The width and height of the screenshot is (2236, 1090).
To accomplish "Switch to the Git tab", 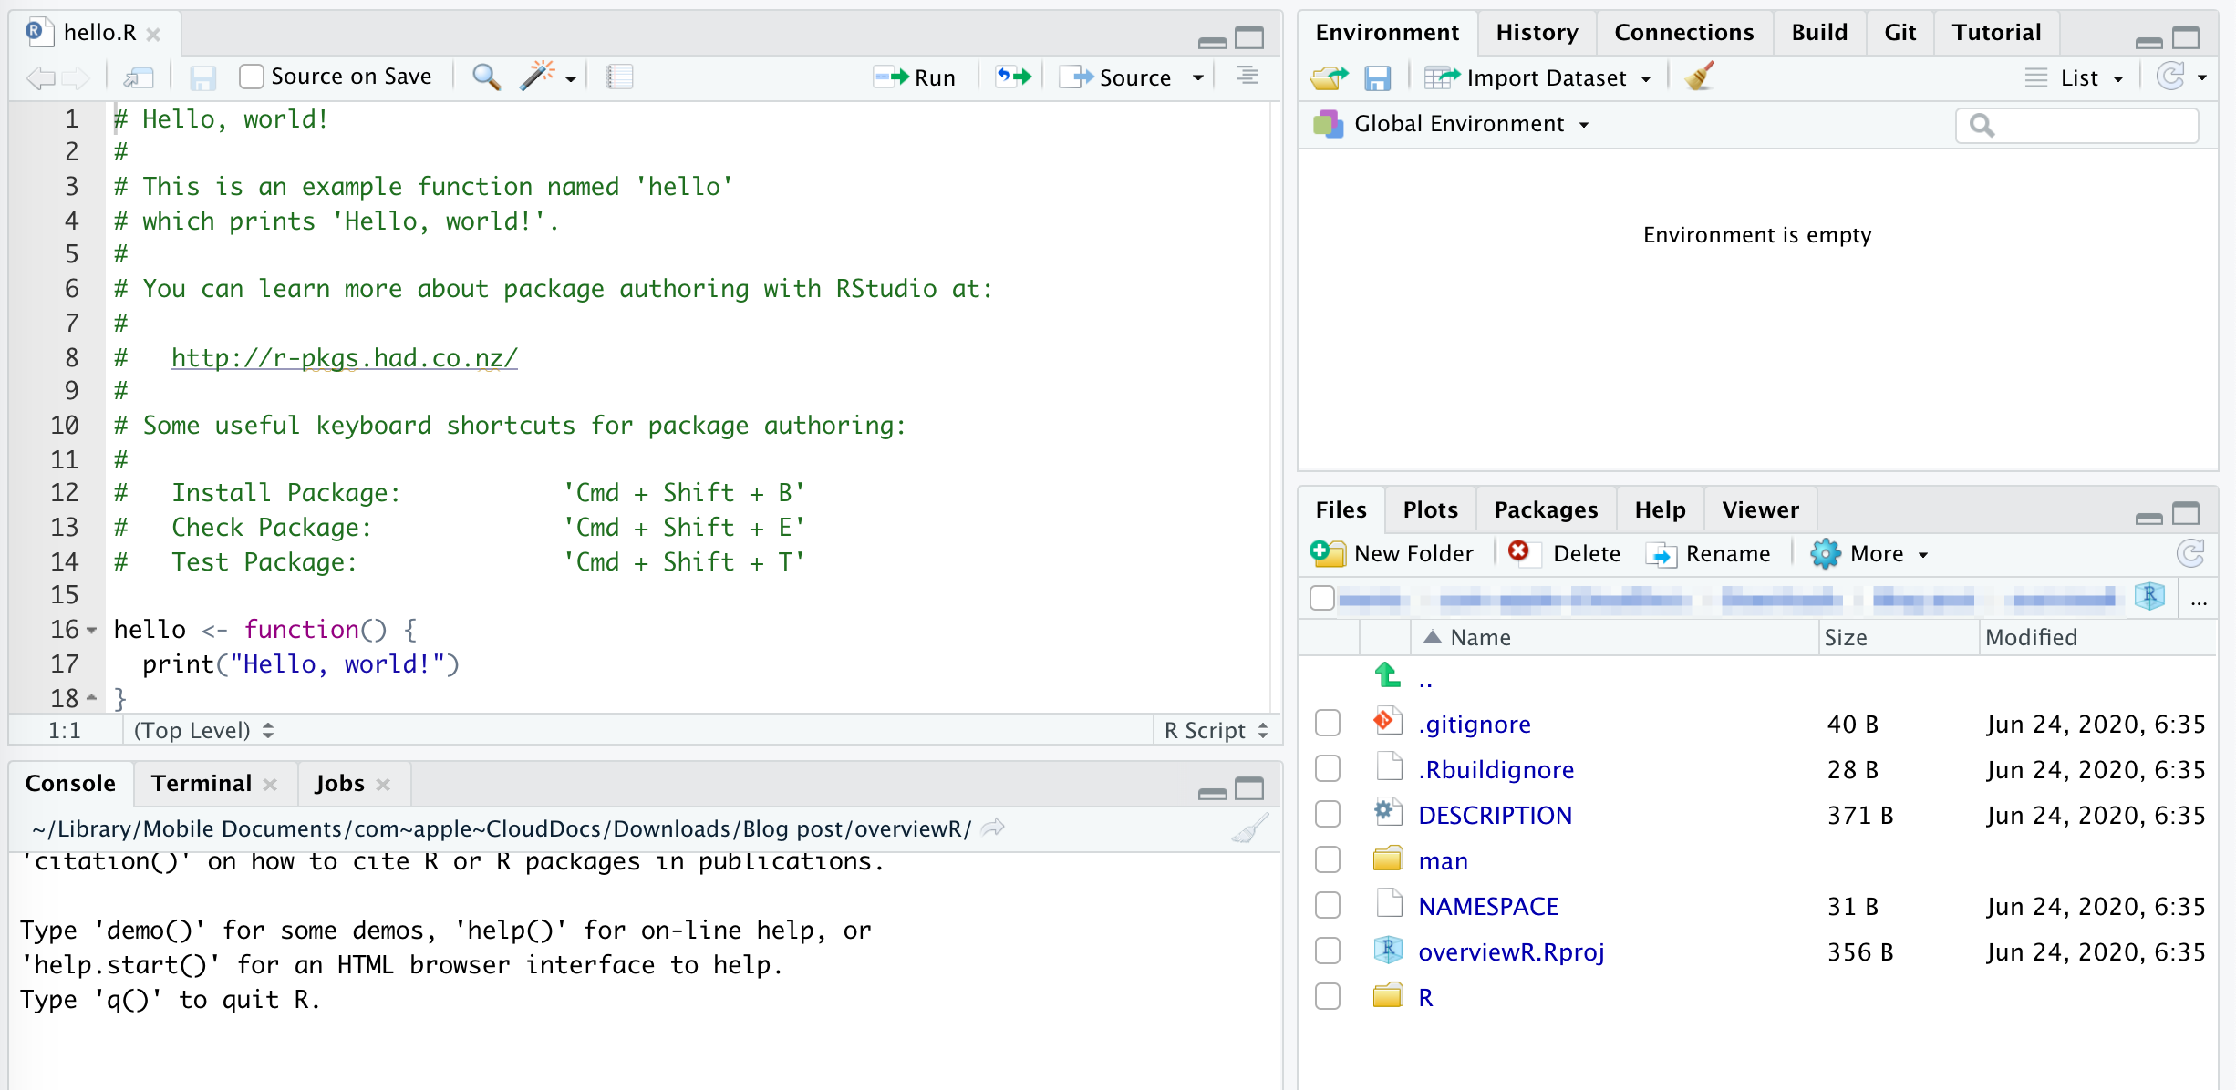I will coord(1900,33).
